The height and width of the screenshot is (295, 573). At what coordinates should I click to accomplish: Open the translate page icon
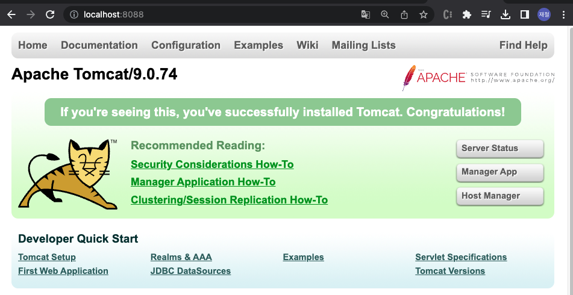pyautogui.click(x=366, y=14)
